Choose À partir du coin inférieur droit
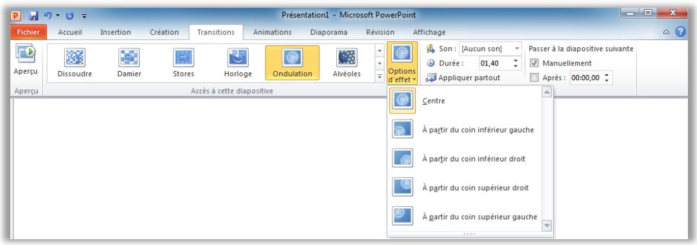Image resolution: width=697 pixels, height=245 pixels. click(465, 159)
